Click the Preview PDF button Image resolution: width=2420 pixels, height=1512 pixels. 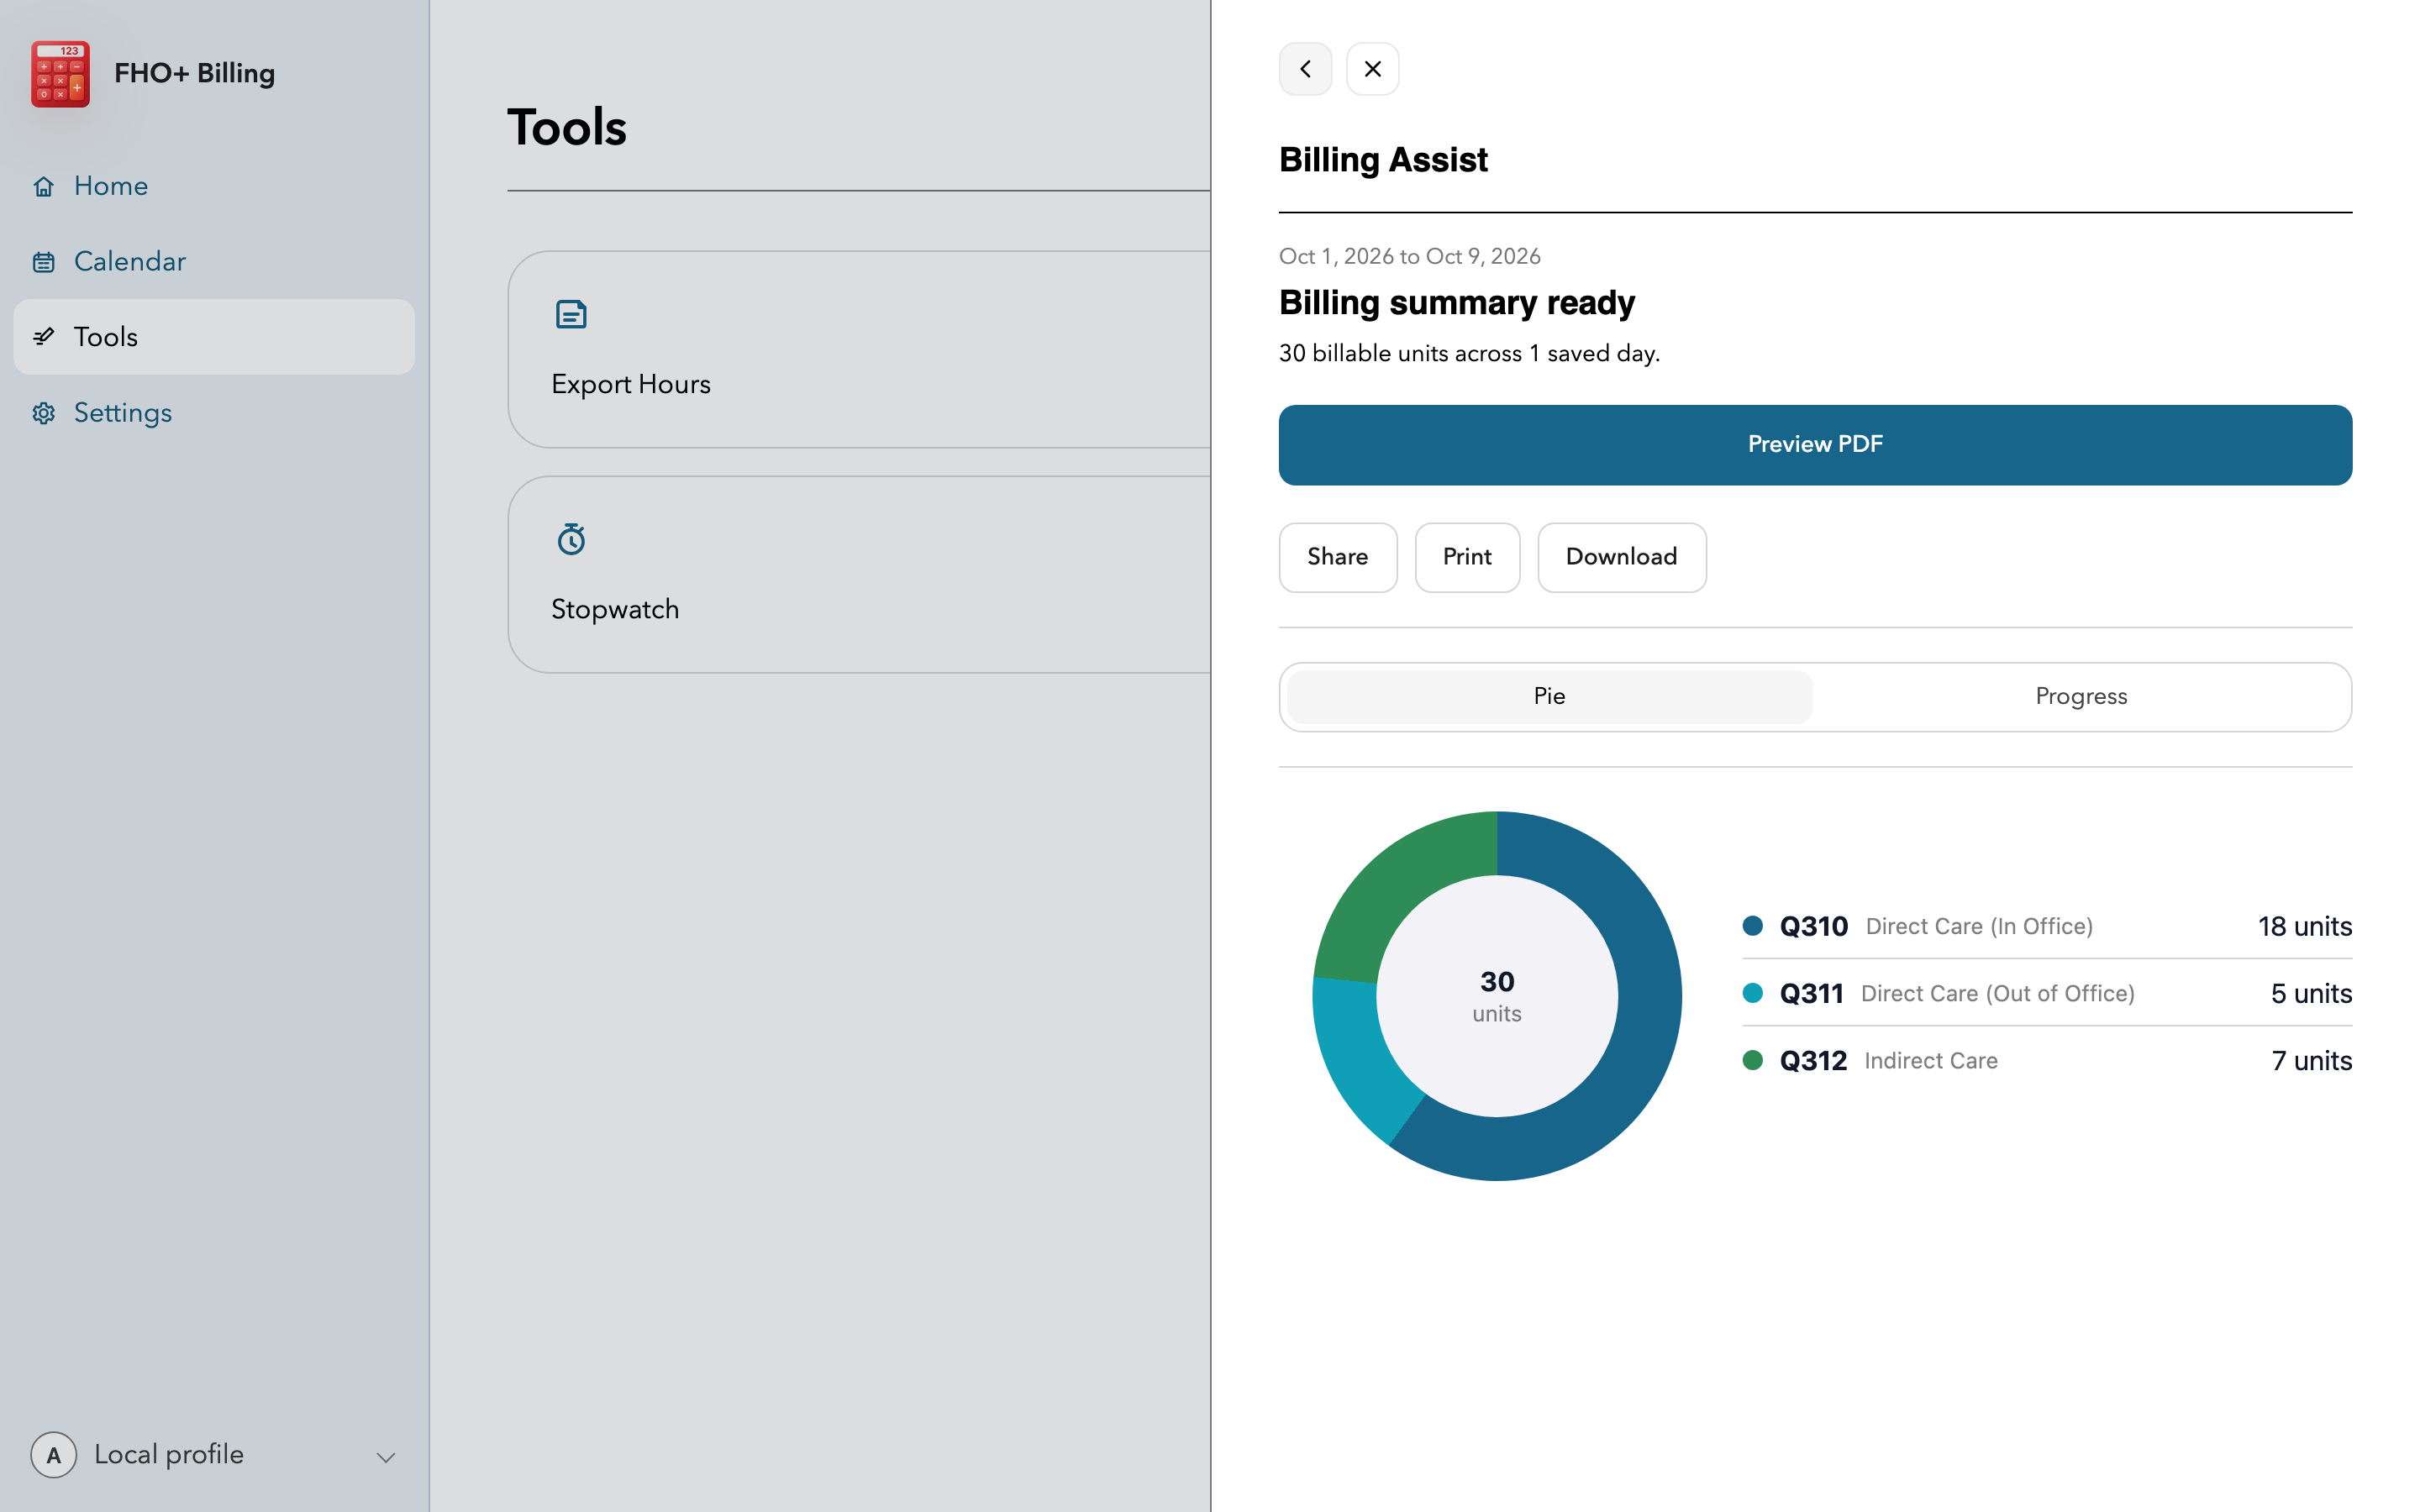(x=1815, y=445)
